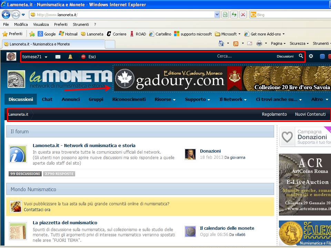
Task: Click the Discussioni search filter
Action: coord(285,56)
